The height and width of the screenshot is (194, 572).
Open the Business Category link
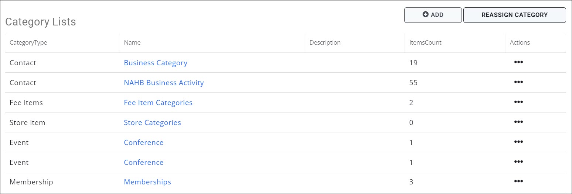(156, 63)
